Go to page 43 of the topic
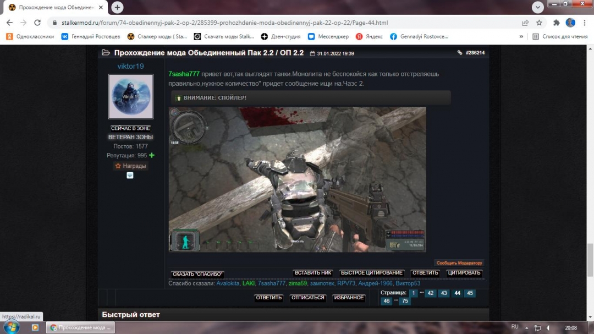 pyautogui.click(x=444, y=293)
